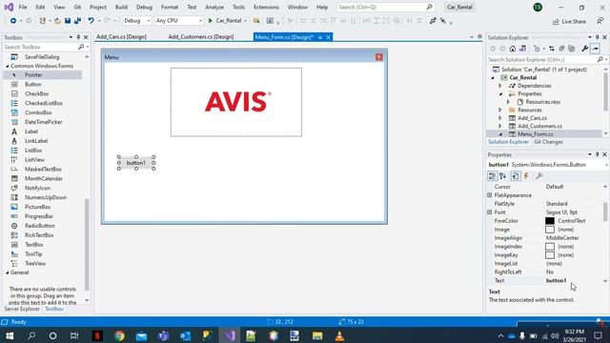This screenshot has height=343, width=610.
Task: Select Resources.resx in Solution Explorer
Action: click(542, 102)
